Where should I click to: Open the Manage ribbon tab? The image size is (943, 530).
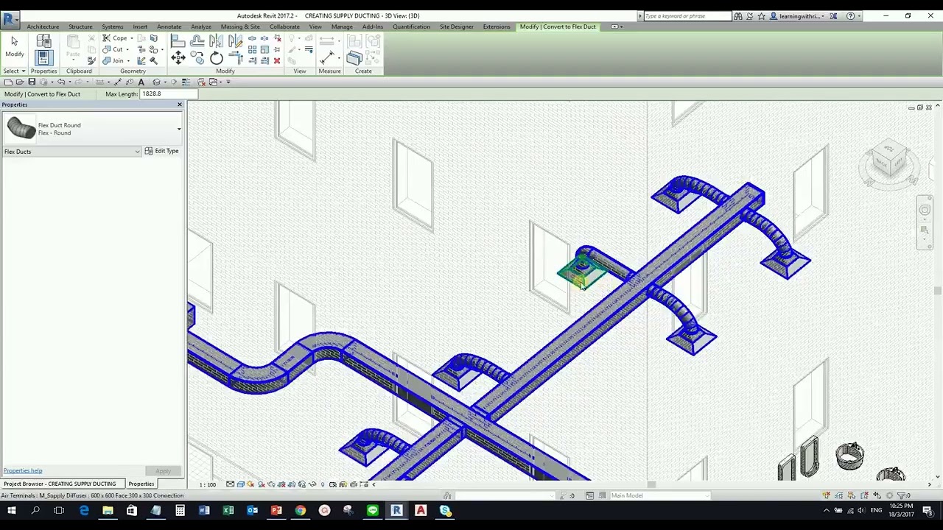pyautogui.click(x=342, y=26)
